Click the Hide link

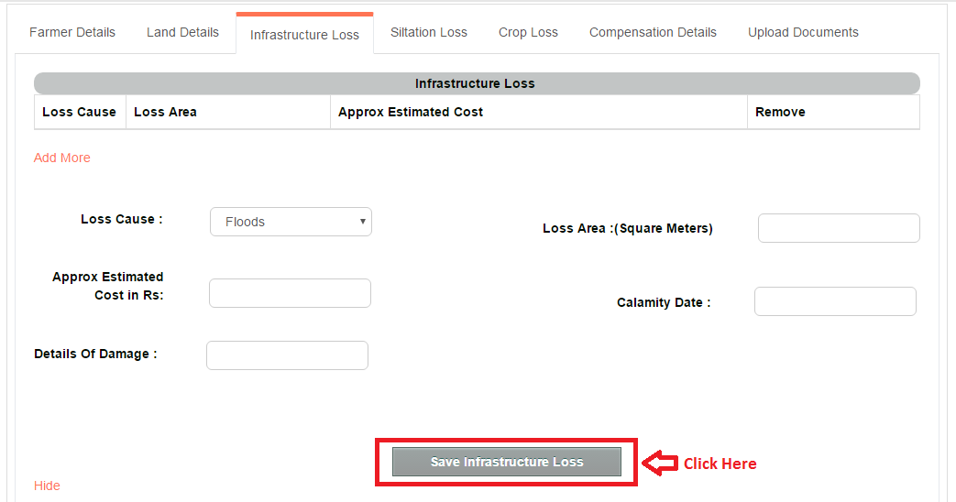coord(47,486)
